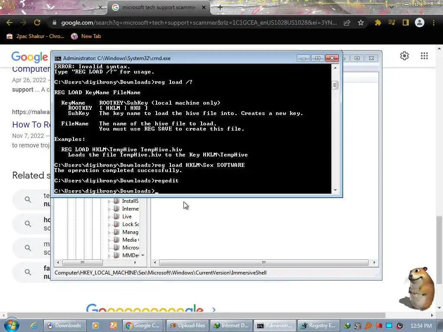Click the address bar URL field
443x332 pixels.
click(x=199, y=22)
